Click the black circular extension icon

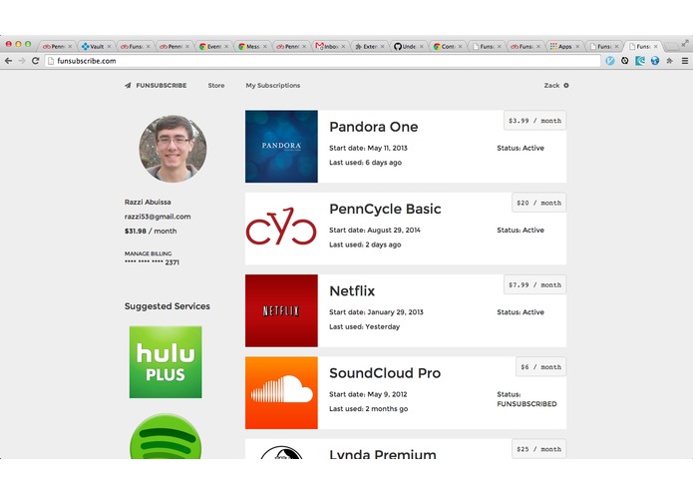click(x=625, y=61)
